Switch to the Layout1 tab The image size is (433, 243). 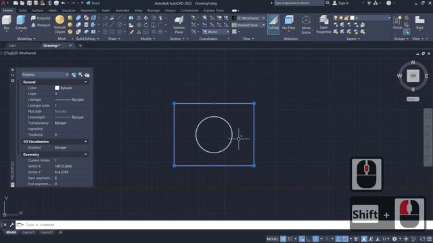pyautogui.click(x=28, y=232)
